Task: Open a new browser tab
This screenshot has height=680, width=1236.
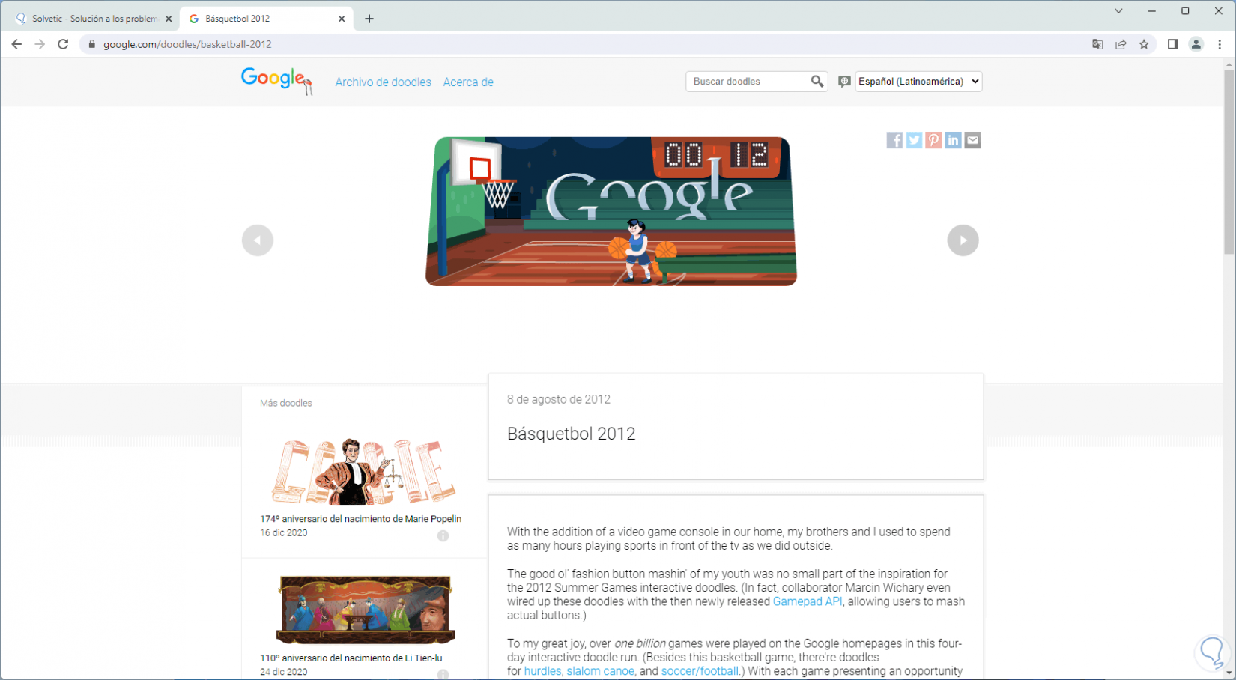Action: [369, 19]
